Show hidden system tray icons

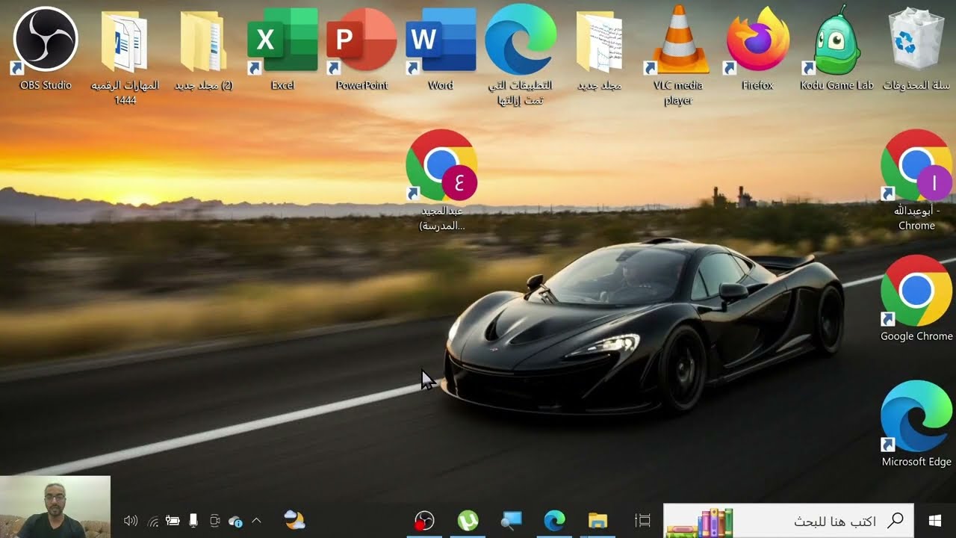point(256,520)
